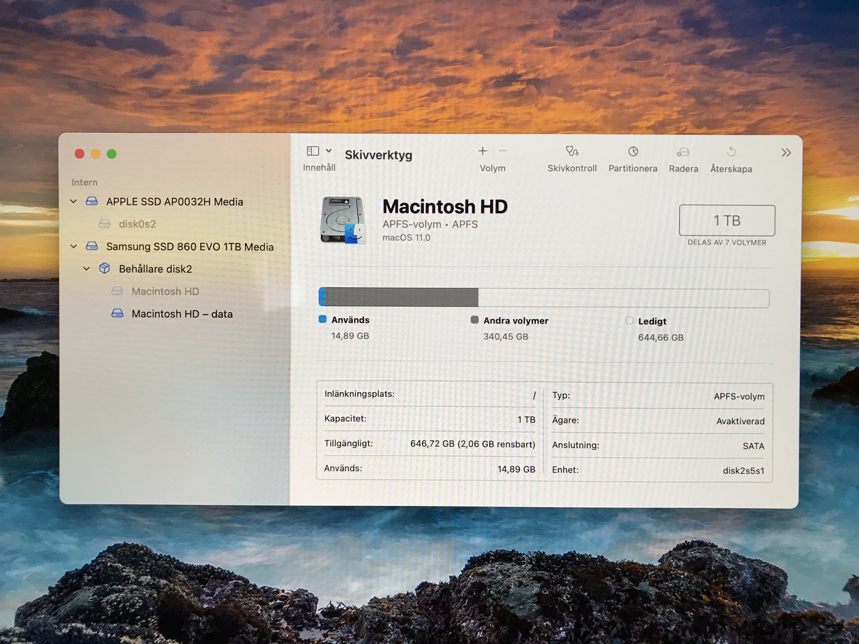Collapse APPLE SSD AP0032H Media tree
This screenshot has width=859, height=644.
(73, 201)
